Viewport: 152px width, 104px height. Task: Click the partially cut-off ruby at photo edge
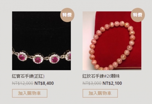(x=69, y=56)
